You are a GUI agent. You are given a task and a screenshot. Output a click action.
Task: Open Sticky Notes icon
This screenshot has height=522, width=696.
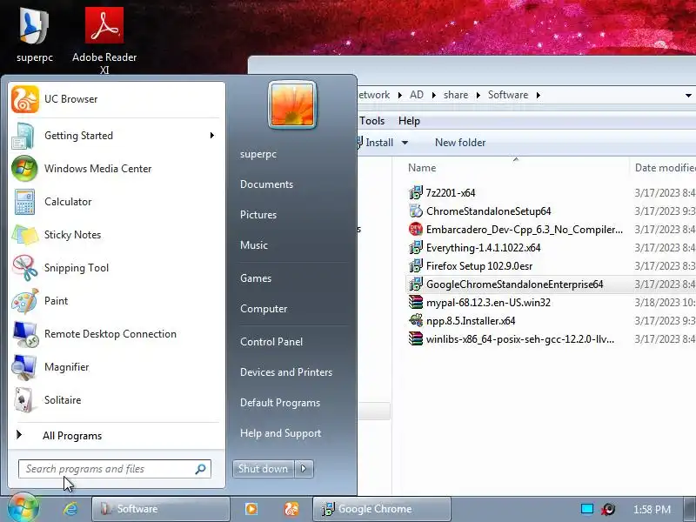[25, 235]
